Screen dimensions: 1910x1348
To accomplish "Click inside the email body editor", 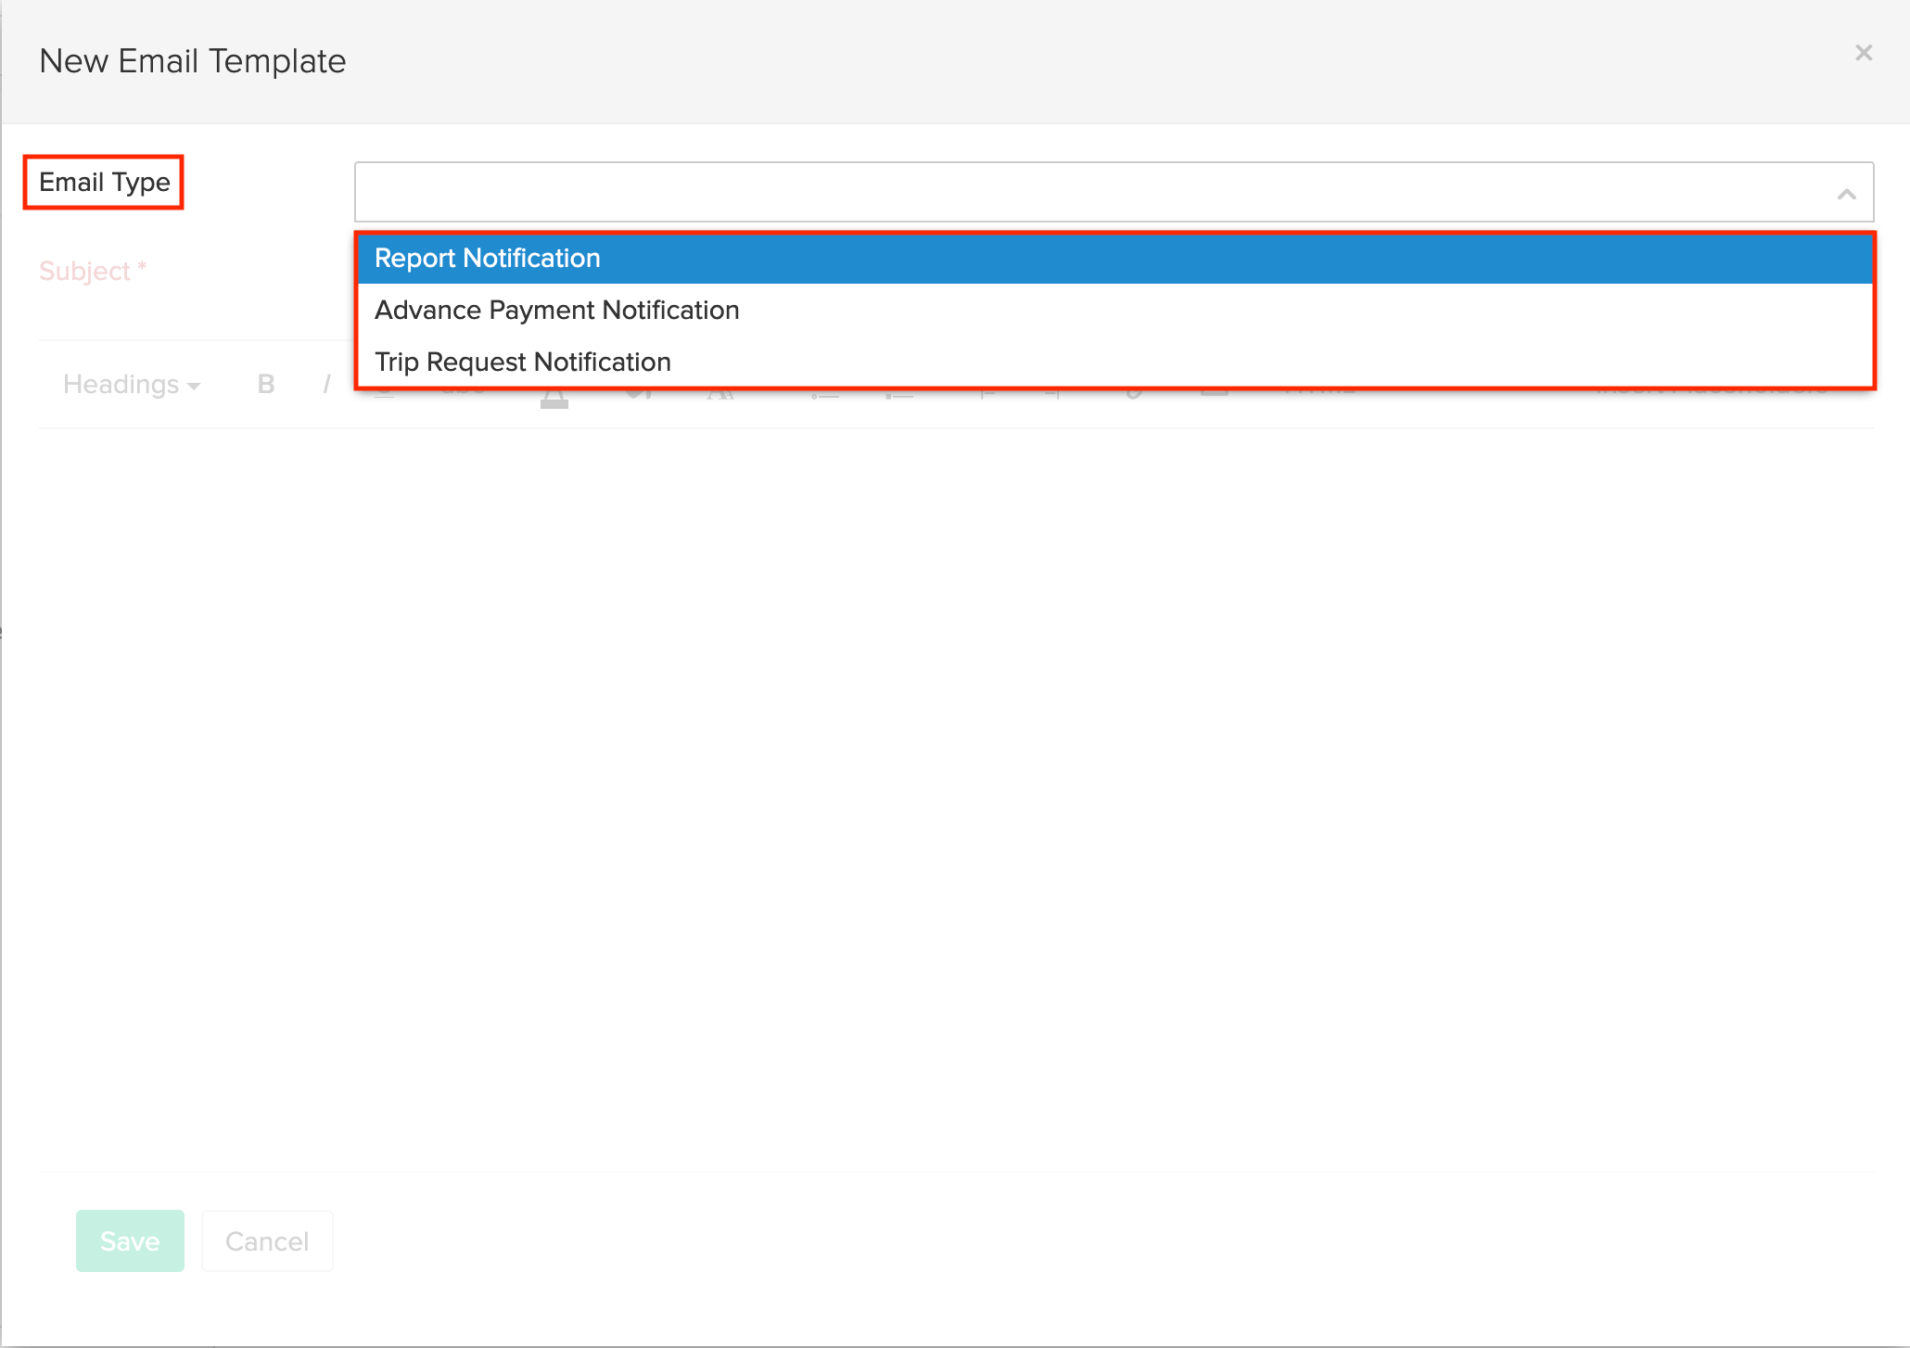I will click(955, 797).
